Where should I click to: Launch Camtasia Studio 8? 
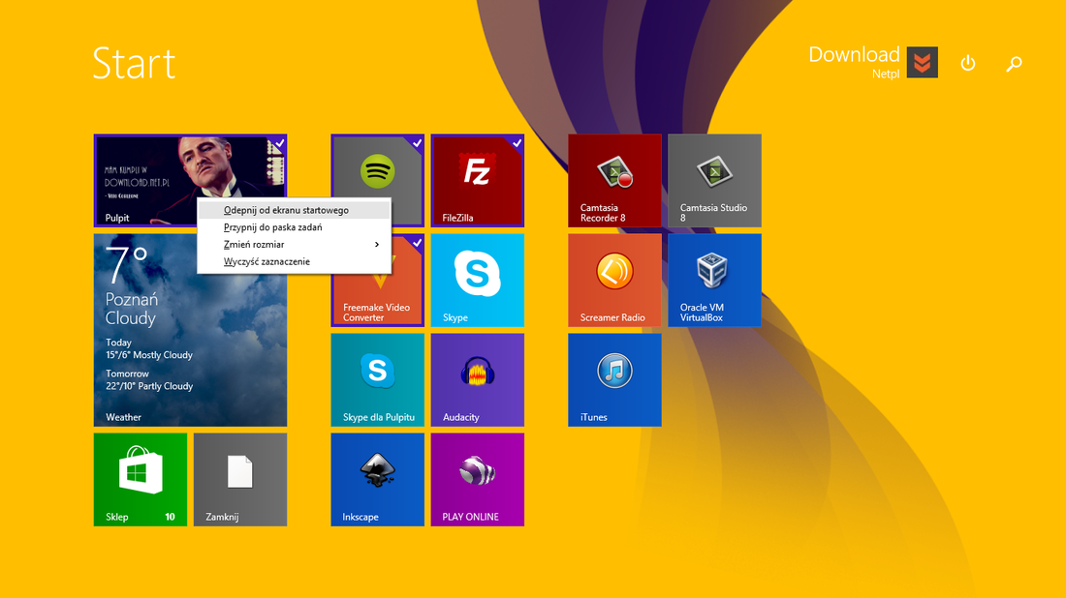714,181
